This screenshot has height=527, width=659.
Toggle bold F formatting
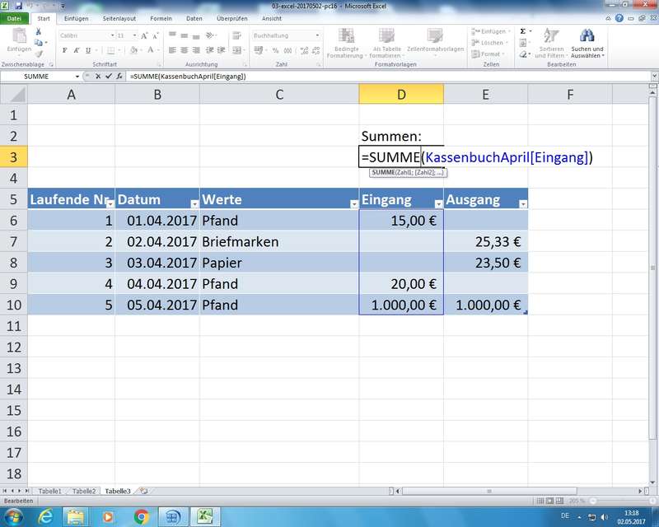tap(65, 50)
